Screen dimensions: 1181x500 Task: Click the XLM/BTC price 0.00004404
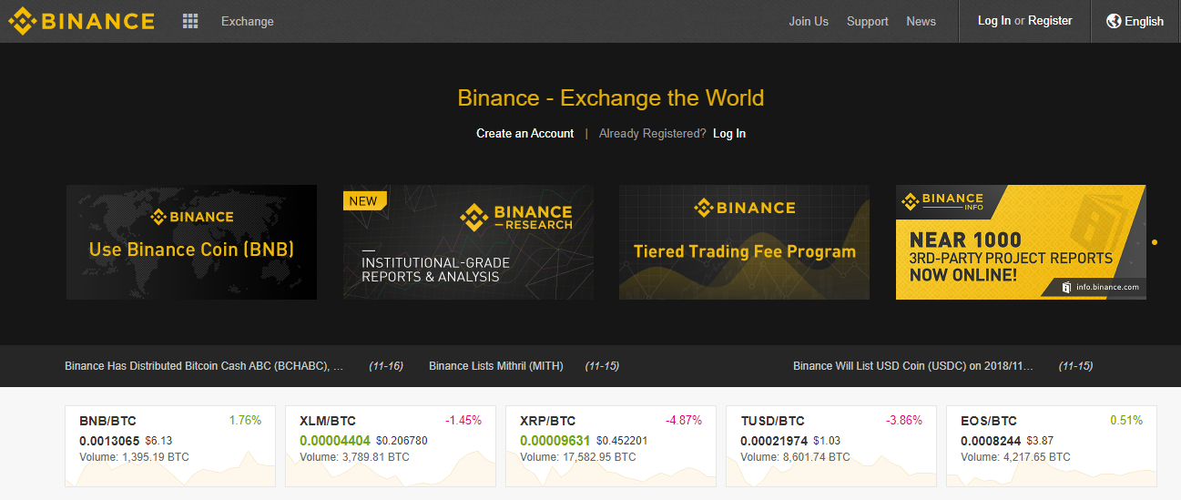pos(335,441)
